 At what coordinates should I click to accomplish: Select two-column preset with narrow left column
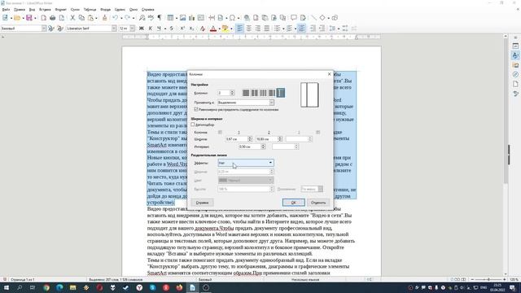[281, 93]
